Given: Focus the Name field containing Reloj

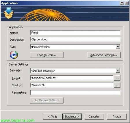Looking at the screenshot, I should pos(75,33).
